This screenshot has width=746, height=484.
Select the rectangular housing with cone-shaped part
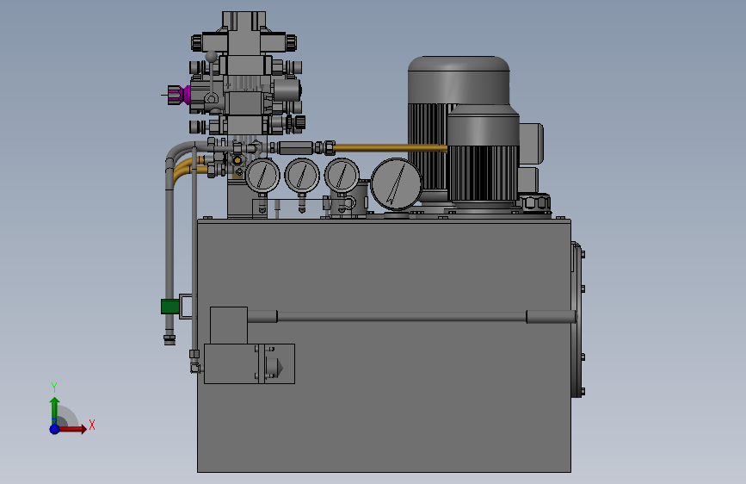click(x=250, y=363)
